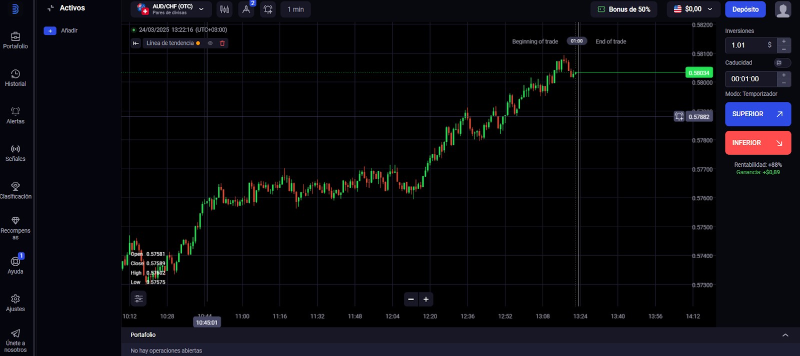The height and width of the screenshot is (356, 800).
Task: Click the 'Activos' panel title
Action: (x=72, y=8)
